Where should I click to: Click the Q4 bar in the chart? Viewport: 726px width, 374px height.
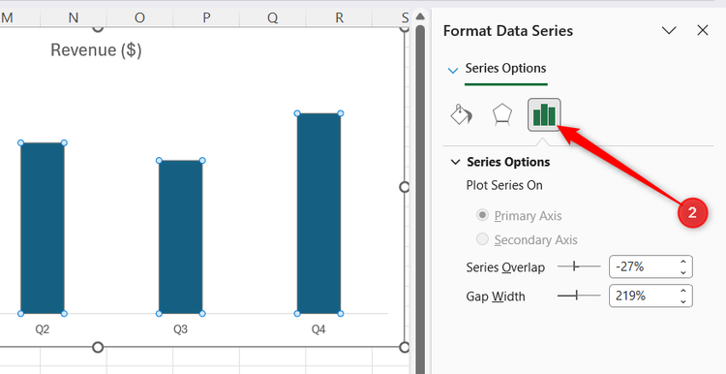pyautogui.click(x=318, y=213)
